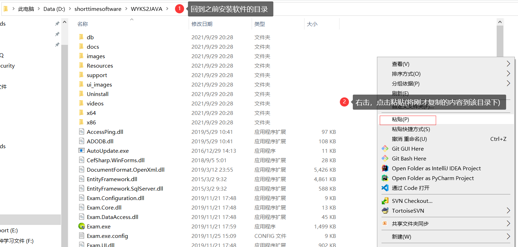Viewport: 518px width, 247px height.
Task: Select 撤消 重命名(U) menu entry
Action: click(x=446, y=139)
